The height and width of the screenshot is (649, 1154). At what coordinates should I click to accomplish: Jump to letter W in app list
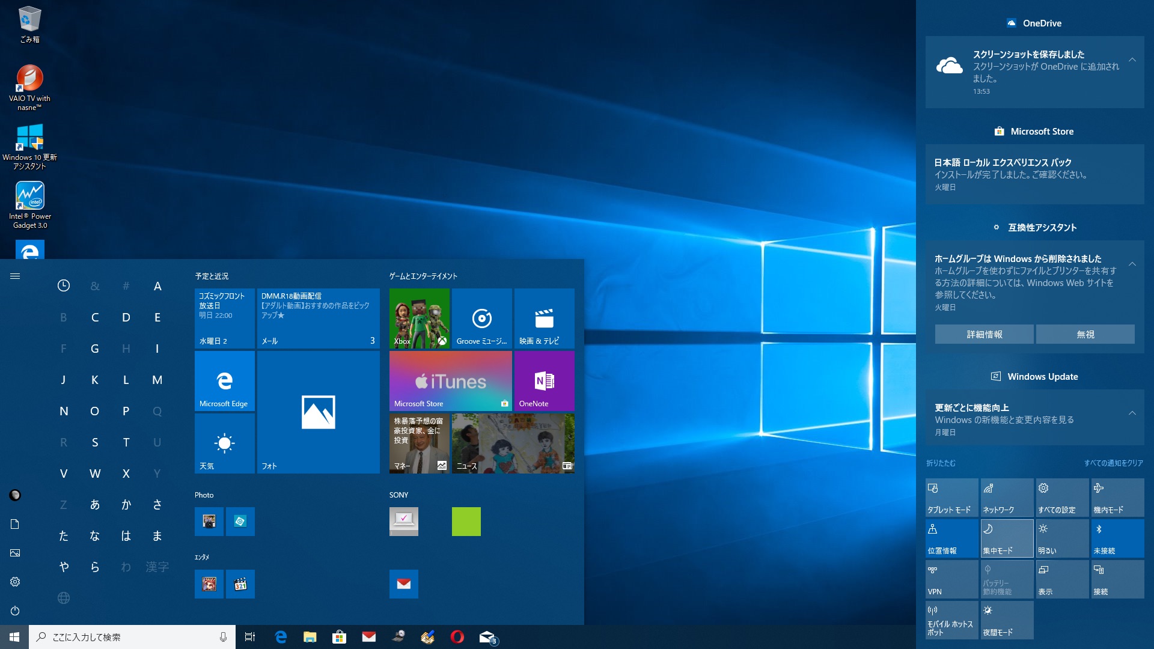tap(95, 474)
